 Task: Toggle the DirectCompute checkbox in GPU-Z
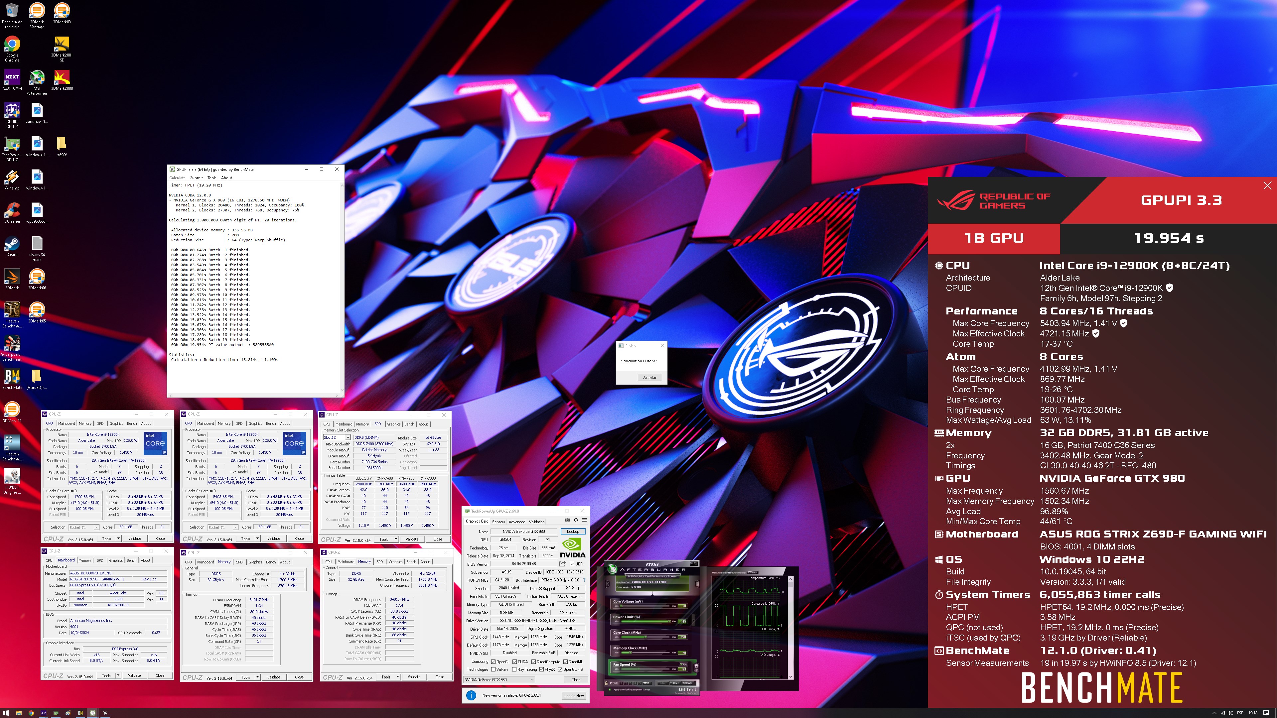coord(533,661)
